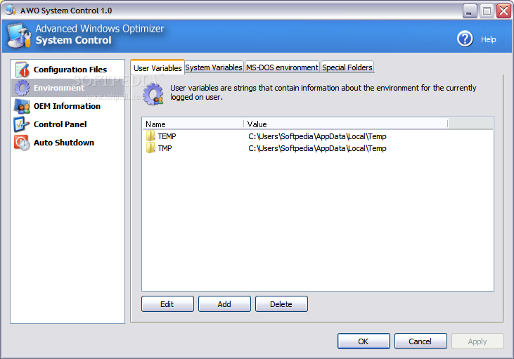Click the TMP row path value
This screenshot has width=514, height=359.
[317, 148]
